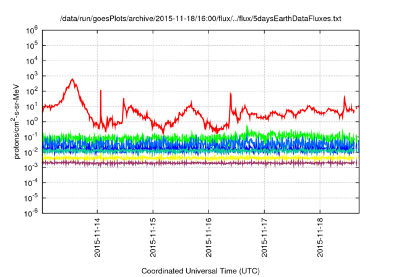This screenshot has width=396, height=277.
Task: Click the 10^-2 y-axis tick label
Action: (32, 152)
